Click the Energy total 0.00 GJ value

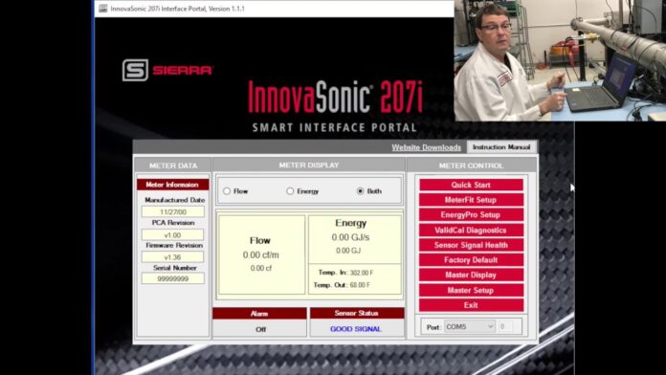point(348,251)
